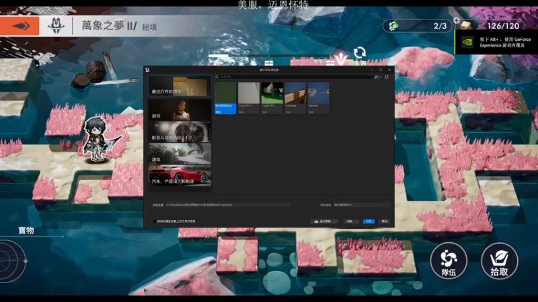Screen dimensions: 538x302
Task: Select the highlighted blue demo project thumbnail
Action: pyautogui.click(x=225, y=98)
